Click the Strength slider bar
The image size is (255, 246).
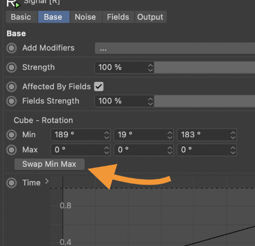(205, 67)
